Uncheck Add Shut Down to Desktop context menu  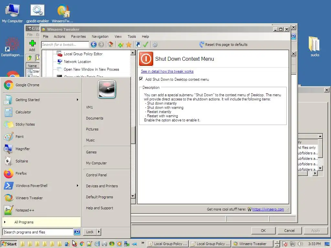pyautogui.click(x=141, y=79)
